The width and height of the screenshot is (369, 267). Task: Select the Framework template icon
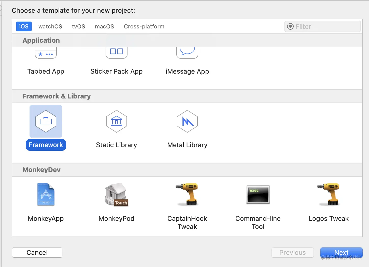46,121
